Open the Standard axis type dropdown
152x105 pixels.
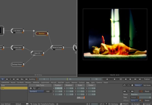[x=36, y=91]
